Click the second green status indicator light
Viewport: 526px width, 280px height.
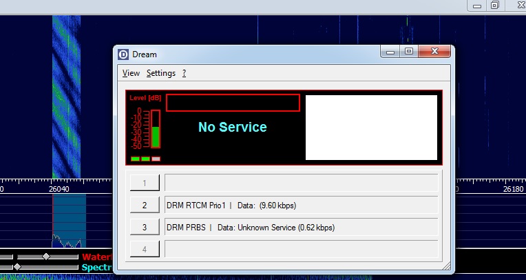click(145, 159)
